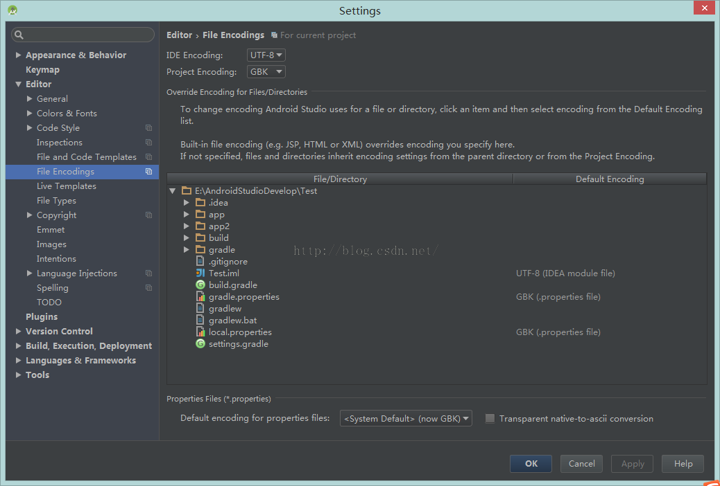
Task: Click the build.gradle file icon
Action: tap(200, 285)
